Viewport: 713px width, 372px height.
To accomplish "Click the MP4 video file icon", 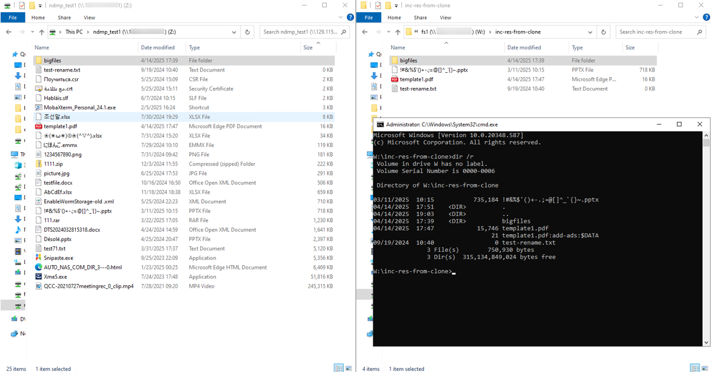I will click(x=39, y=286).
